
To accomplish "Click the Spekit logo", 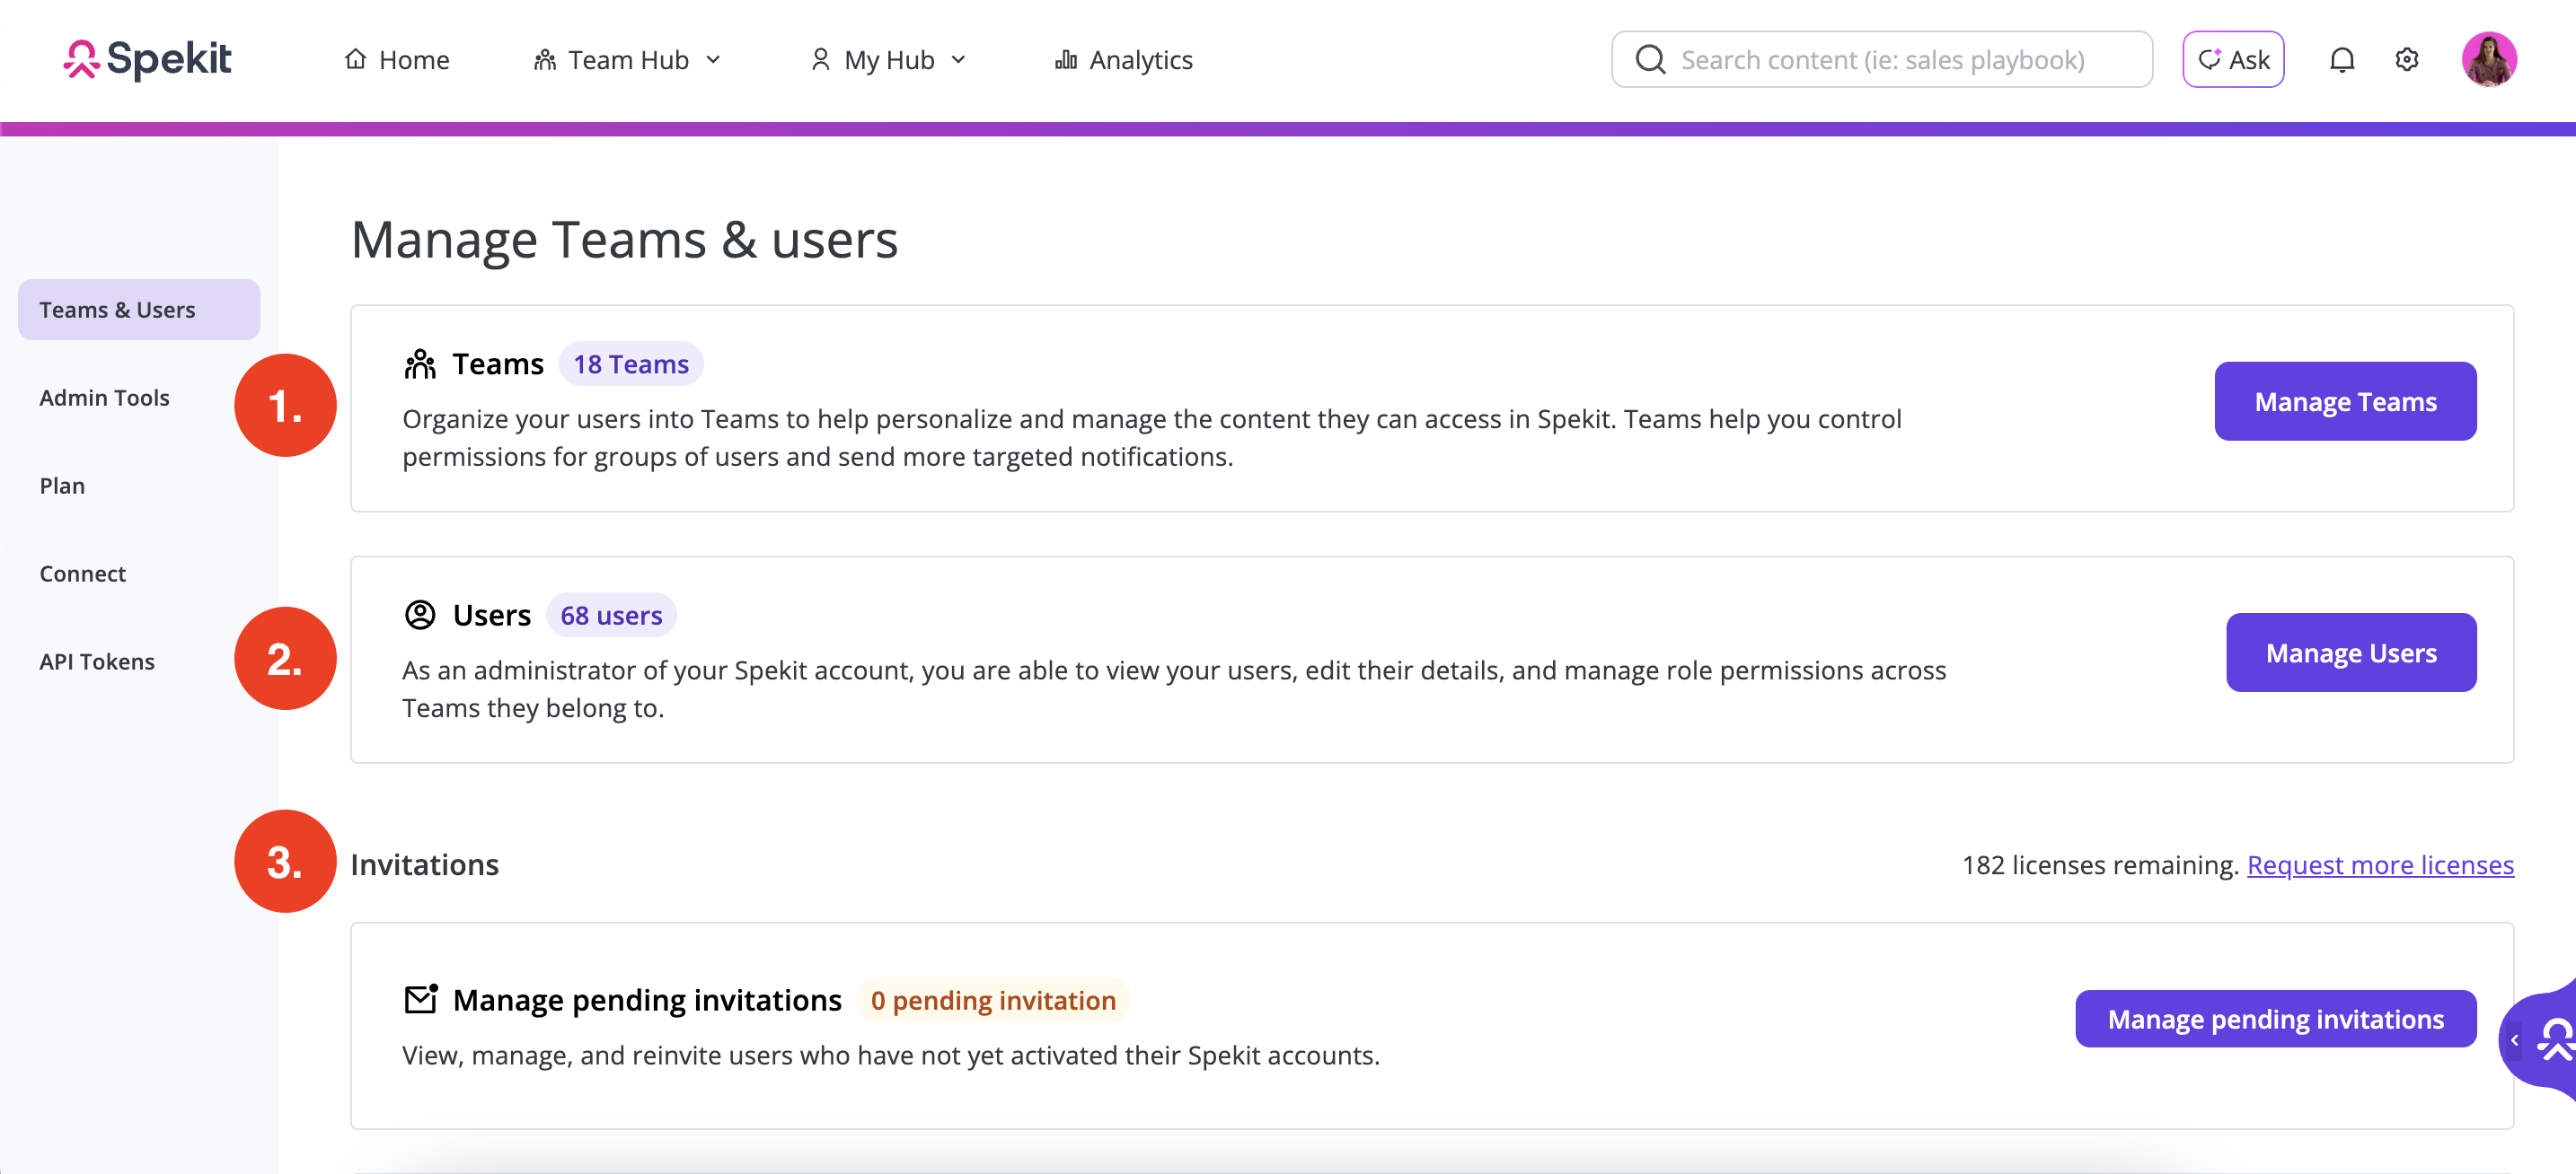I will [148, 59].
